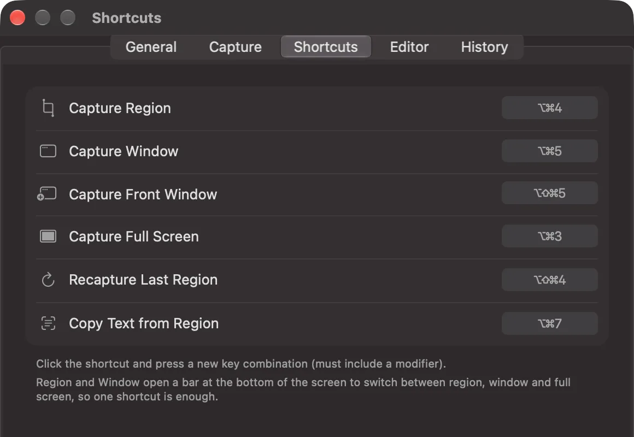Click the Capture Window icon
The image size is (634, 437).
(48, 151)
